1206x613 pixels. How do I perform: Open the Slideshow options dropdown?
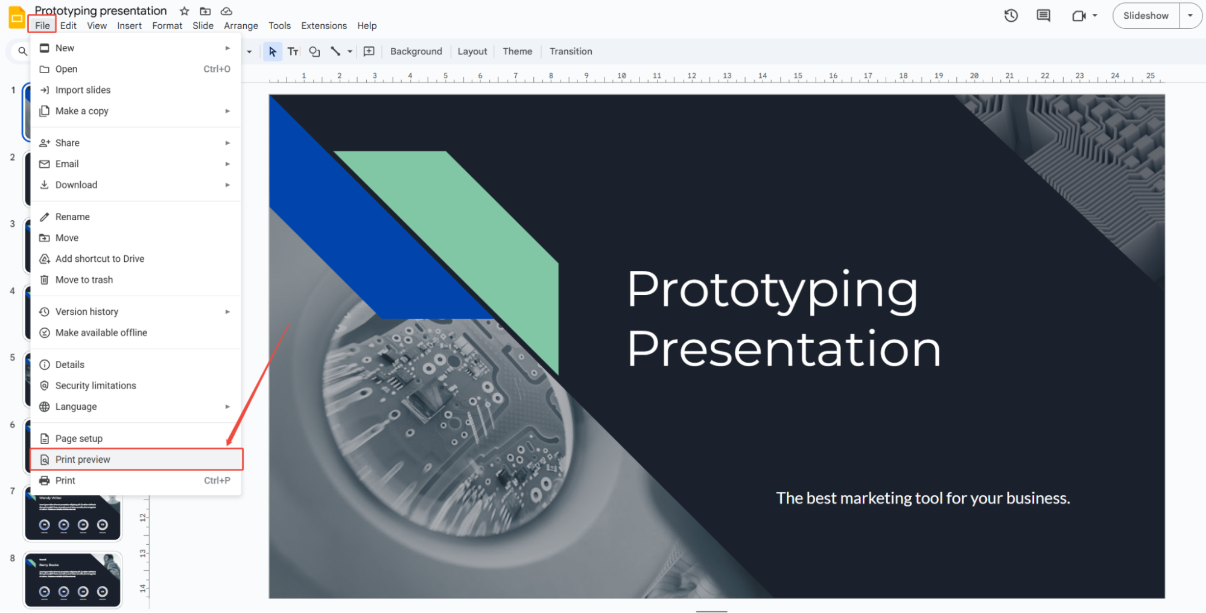tap(1190, 16)
